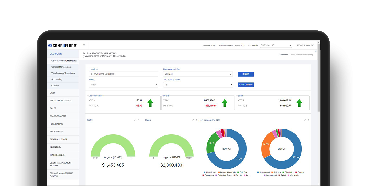Open the Location dropdown
Screen dimensions: 372x186
123,74
